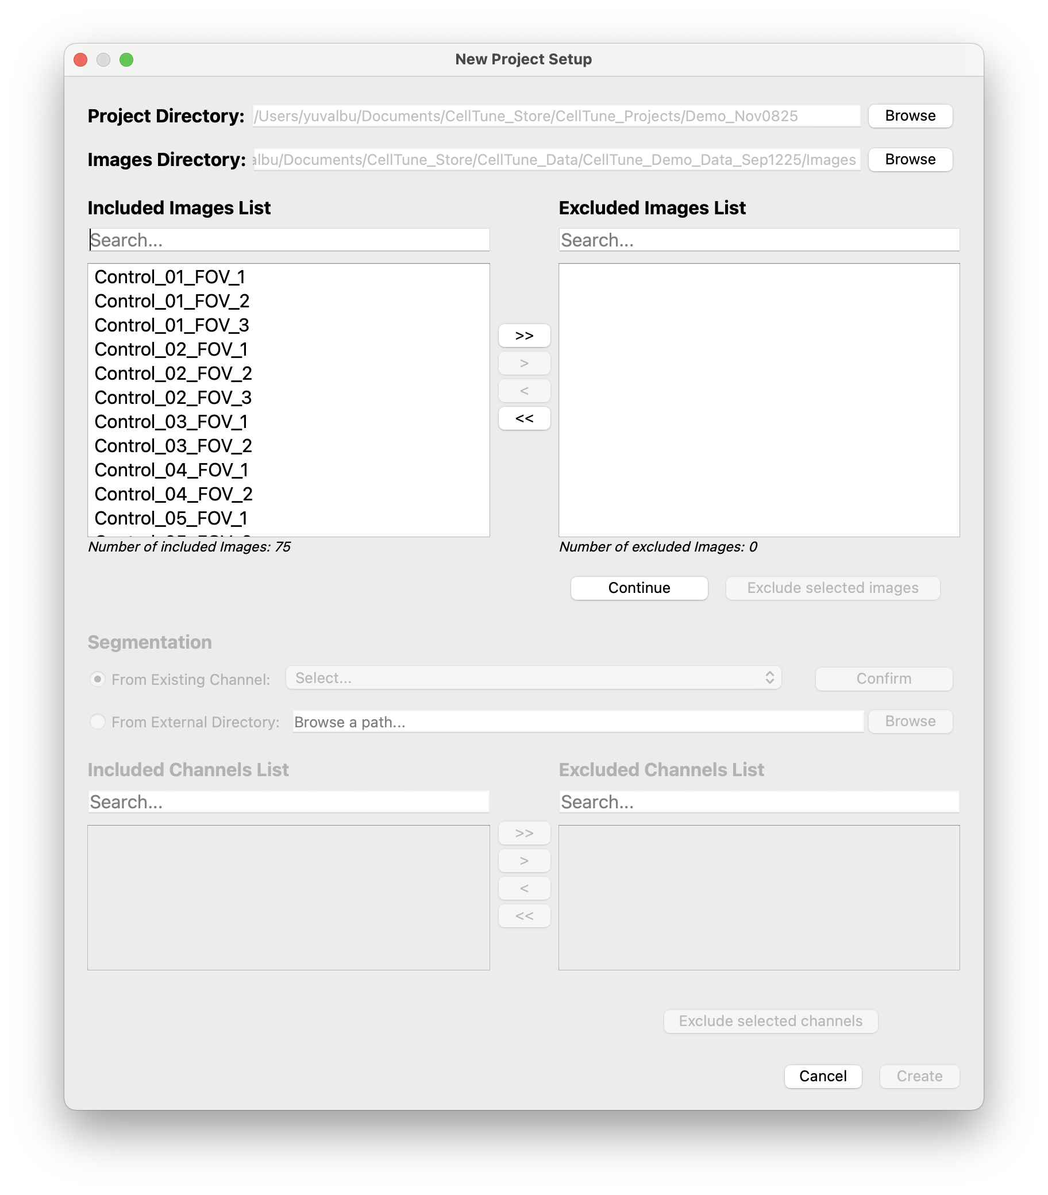Click the >> button in the channels section
Viewport: 1048px width, 1195px height.
[524, 832]
